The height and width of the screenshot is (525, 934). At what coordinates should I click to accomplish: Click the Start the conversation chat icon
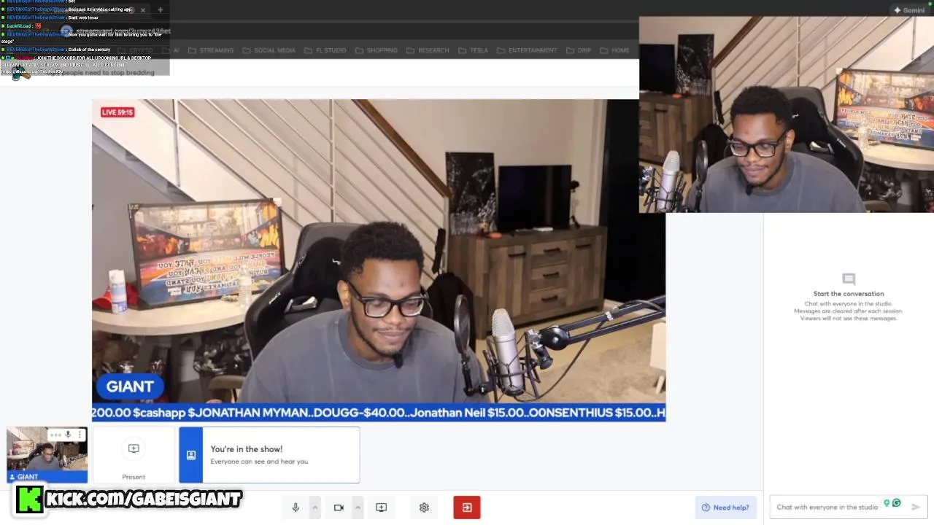(849, 279)
